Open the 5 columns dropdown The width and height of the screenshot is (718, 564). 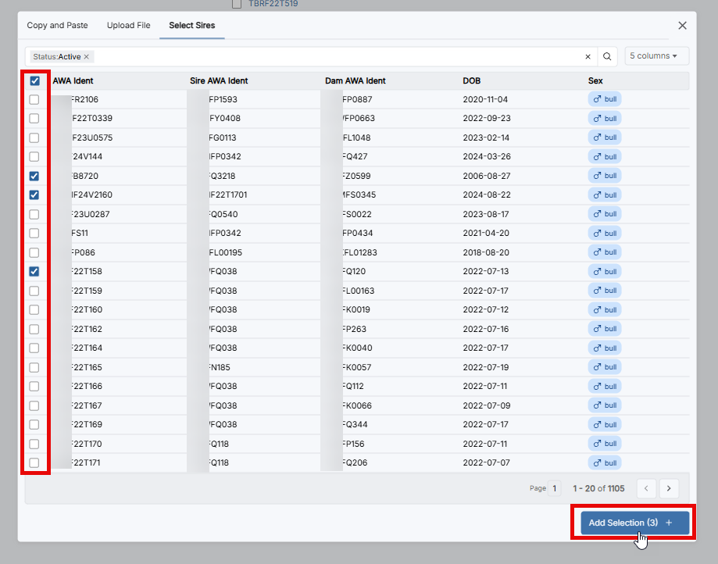pos(656,56)
